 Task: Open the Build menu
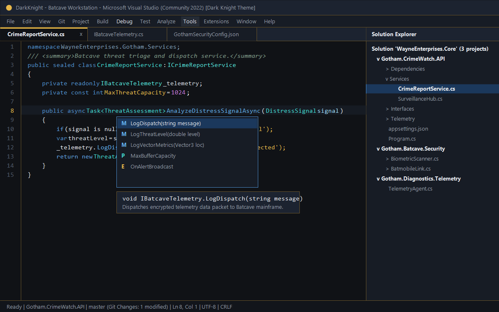click(103, 22)
